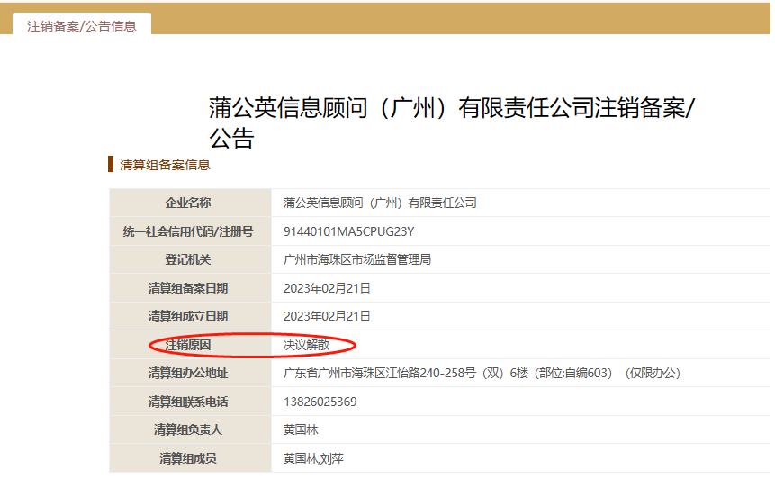775x479 pixels.
Task: Click the name 黄国林 in the 清算组负责人 row
Action: point(302,430)
